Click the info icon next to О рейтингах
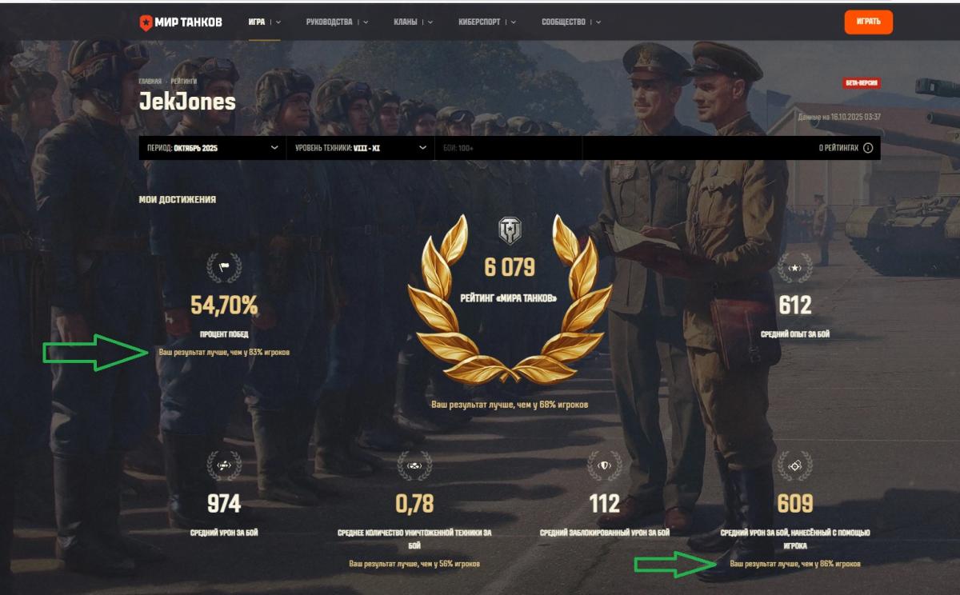This screenshot has width=960, height=595. [x=868, y=148]
